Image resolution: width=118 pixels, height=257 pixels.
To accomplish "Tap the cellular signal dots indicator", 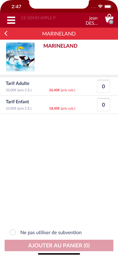I will coord(94,7).
